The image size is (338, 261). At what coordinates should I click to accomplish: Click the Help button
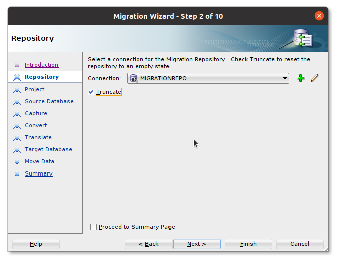(x=36, y=244)
